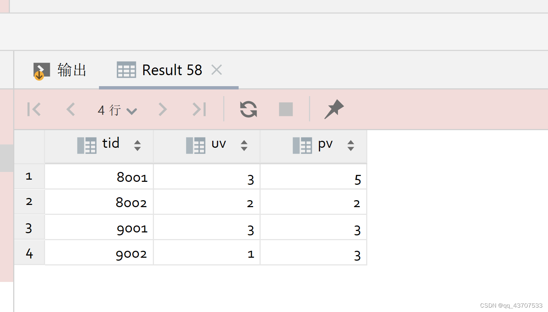Screen dimensions: 548x312
Task: Click the stop loading icon
Action: (286, 109)
